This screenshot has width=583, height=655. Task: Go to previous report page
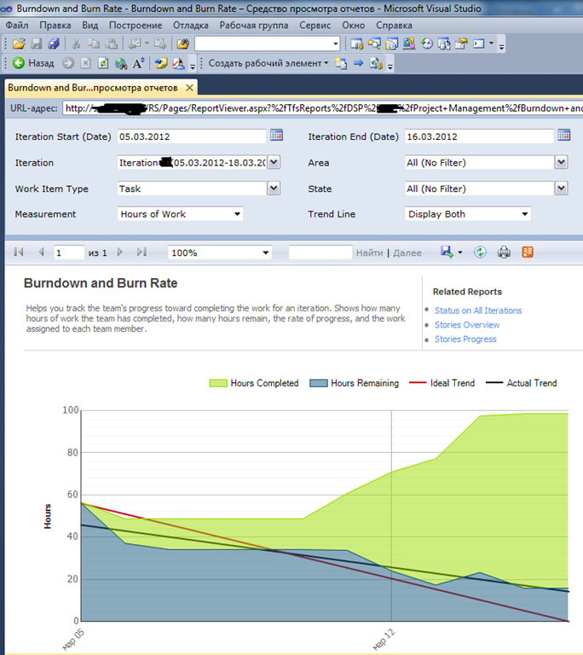point(41,252)
